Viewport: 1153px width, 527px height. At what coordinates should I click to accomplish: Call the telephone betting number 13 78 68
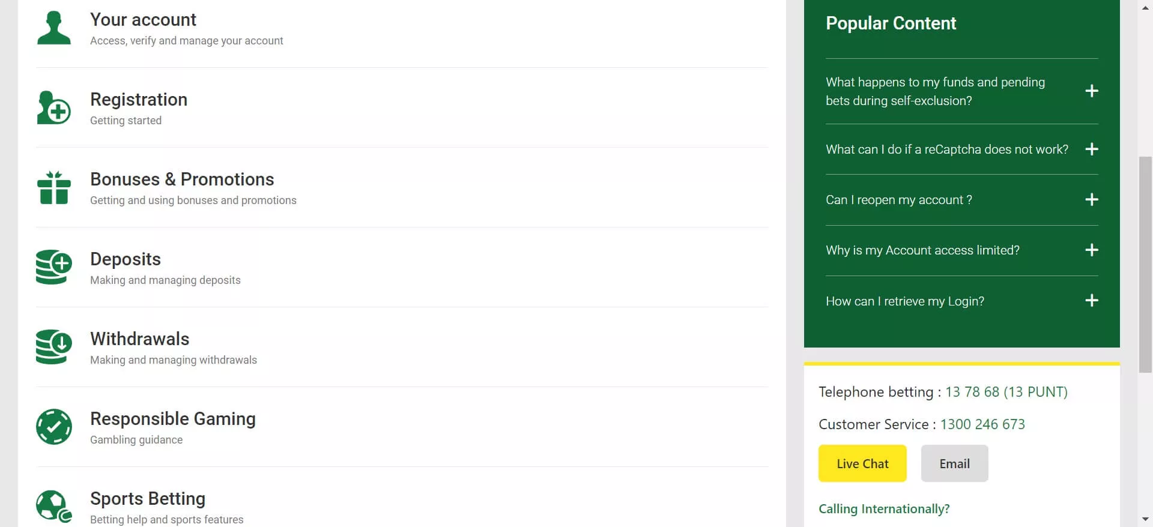tap(1006, 392)
